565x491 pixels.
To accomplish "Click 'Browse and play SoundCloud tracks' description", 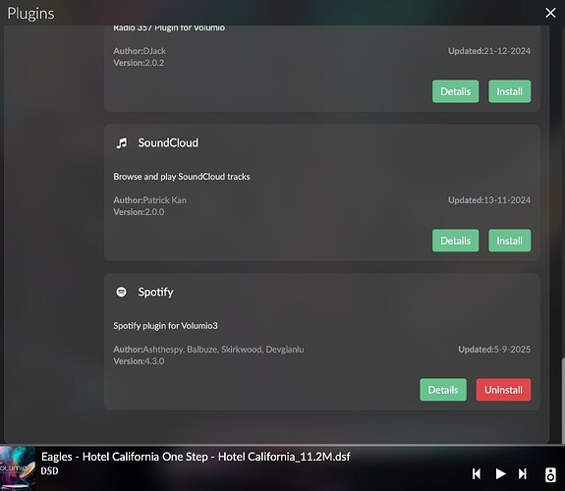I will (x=182, y=177).
